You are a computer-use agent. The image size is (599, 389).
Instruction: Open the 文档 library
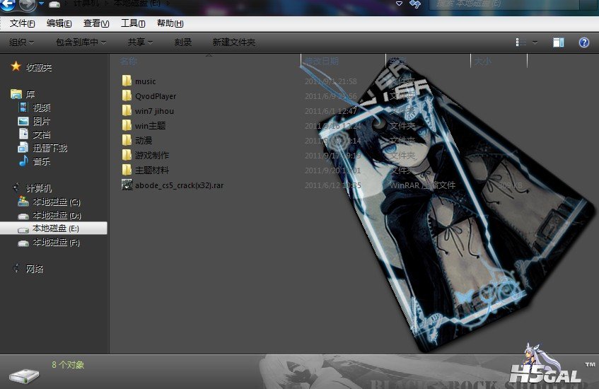42,134
